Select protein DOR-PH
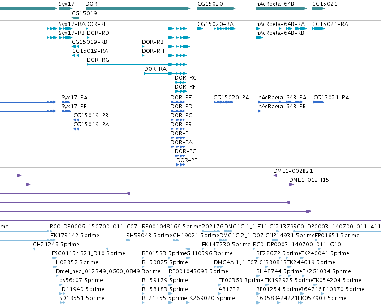This screenshot has width=381, height=305. pyautogui.click(x=178, y=138)
